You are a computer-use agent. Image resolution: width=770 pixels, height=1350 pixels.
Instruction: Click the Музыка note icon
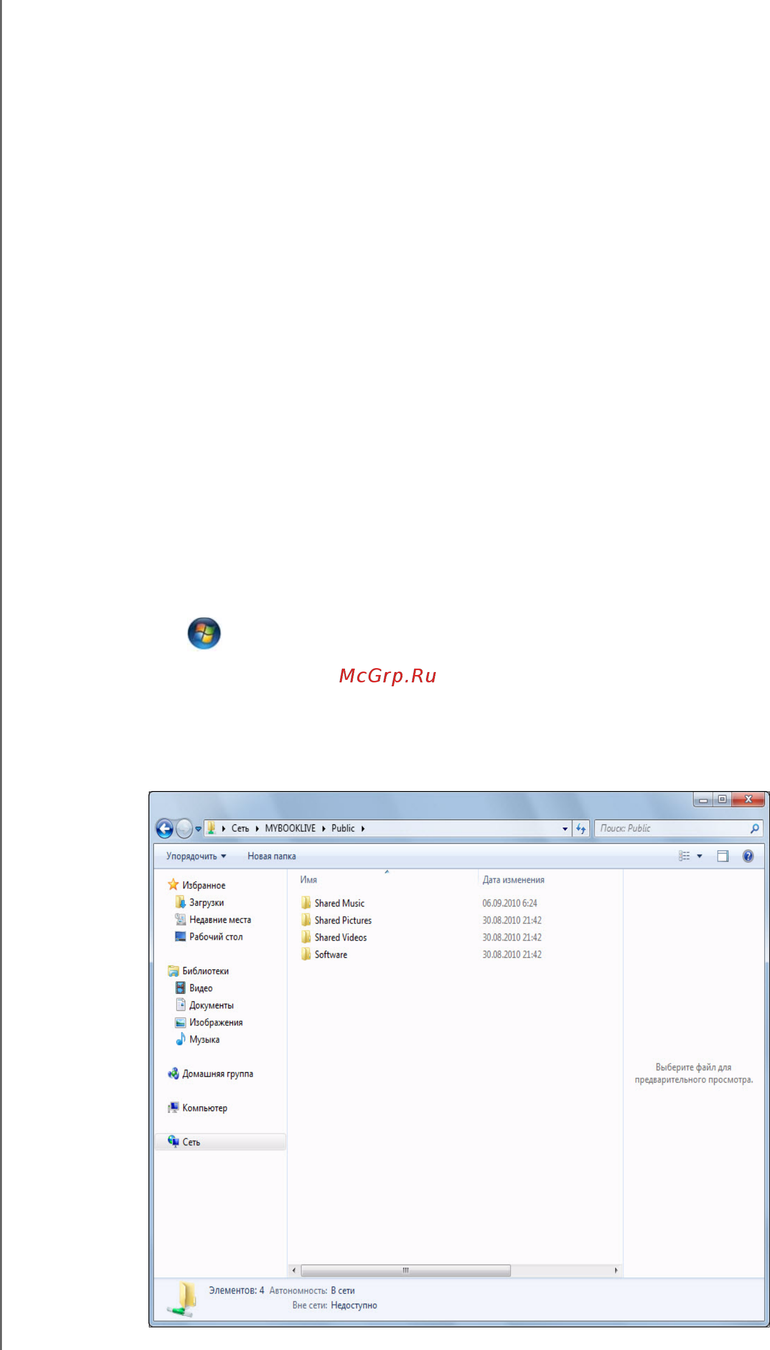[x=180, y=1039]
